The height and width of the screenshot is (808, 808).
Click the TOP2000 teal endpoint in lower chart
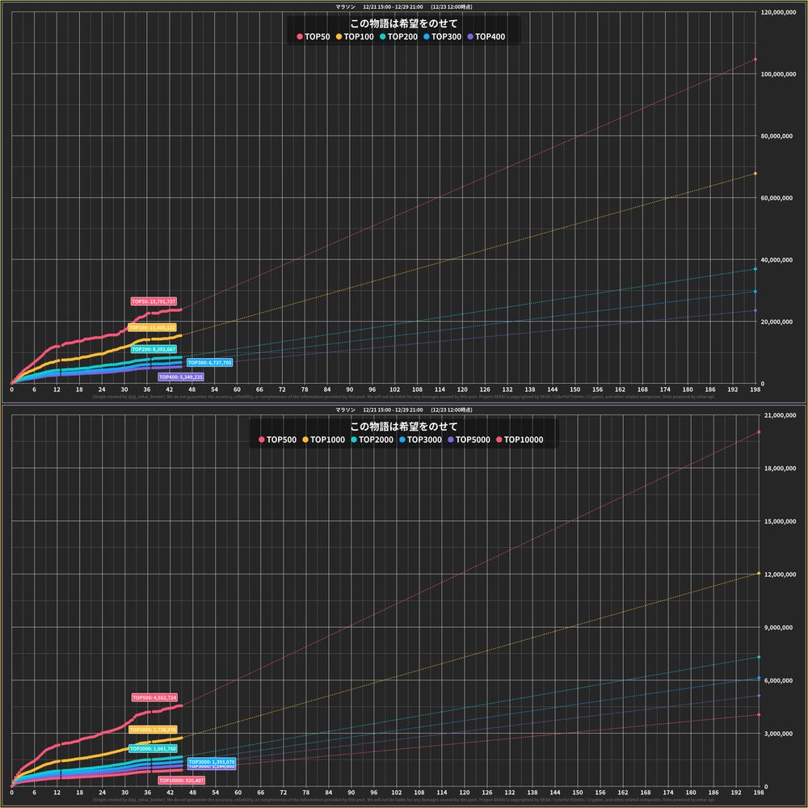pos(759,656)
